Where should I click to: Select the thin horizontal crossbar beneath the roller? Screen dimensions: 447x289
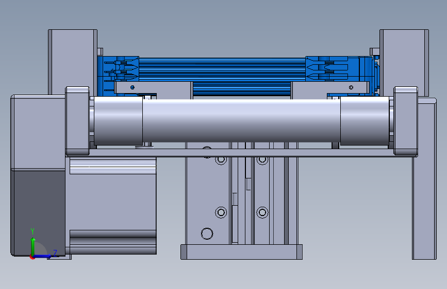coord(241,152)
